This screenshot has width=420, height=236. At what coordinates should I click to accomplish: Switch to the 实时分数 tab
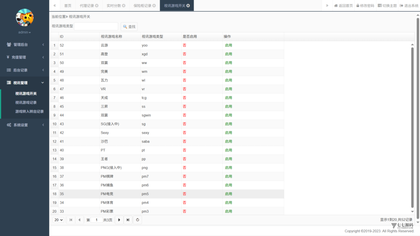click(x=114, y=6)
